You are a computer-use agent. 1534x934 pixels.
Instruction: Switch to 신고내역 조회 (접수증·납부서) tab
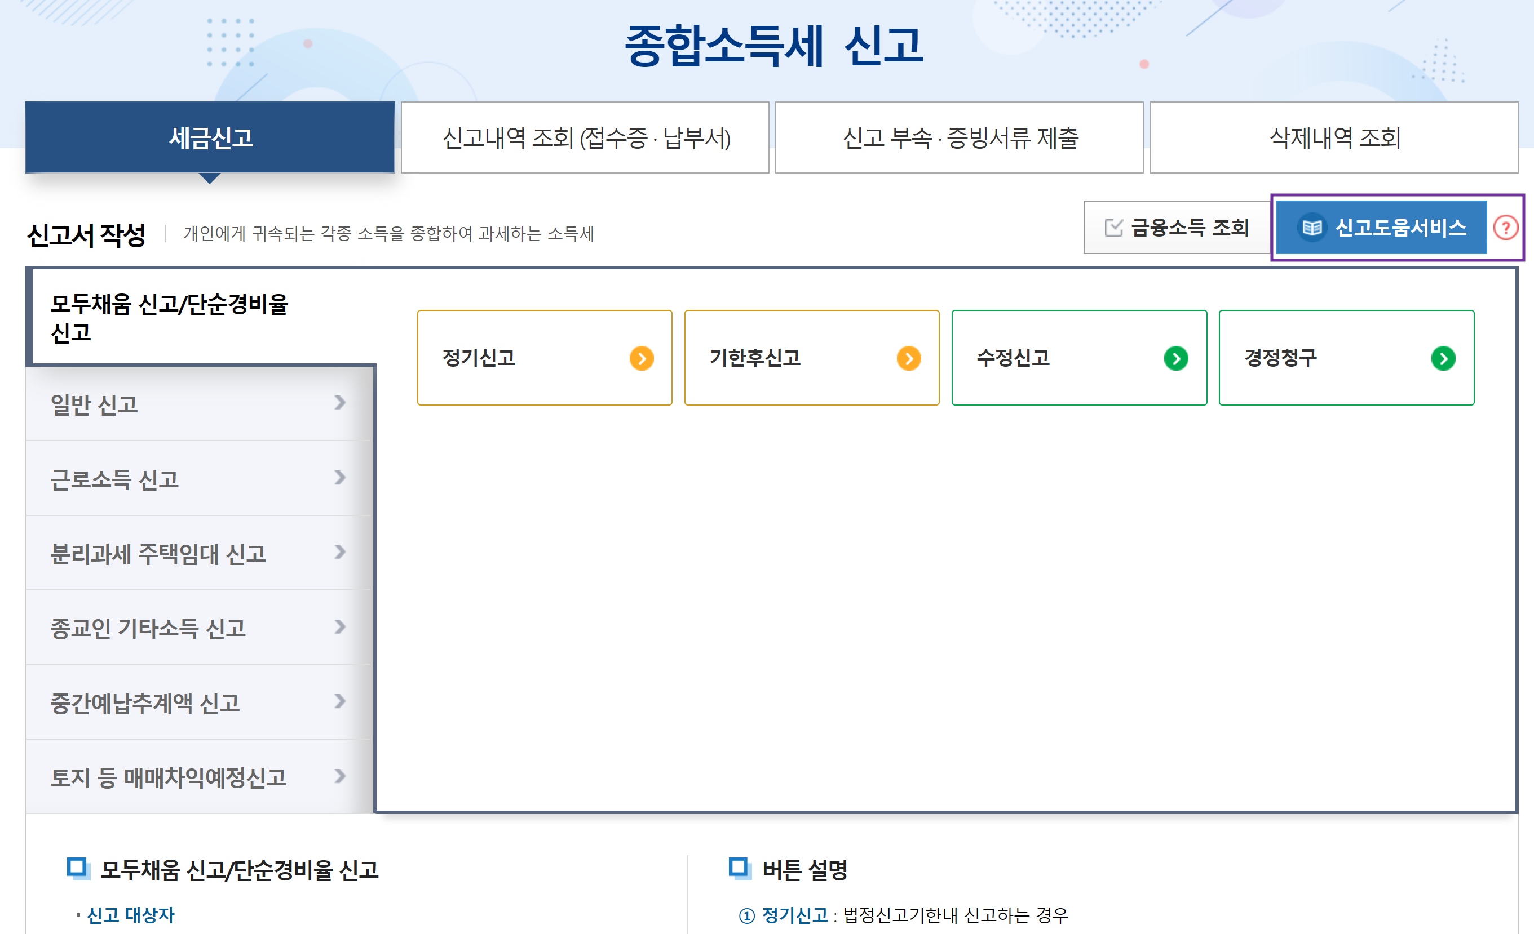(585, 138)
